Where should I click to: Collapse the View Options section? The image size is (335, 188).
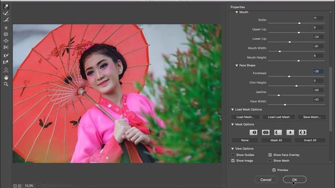pyautogui.click(x=232, y=148)
